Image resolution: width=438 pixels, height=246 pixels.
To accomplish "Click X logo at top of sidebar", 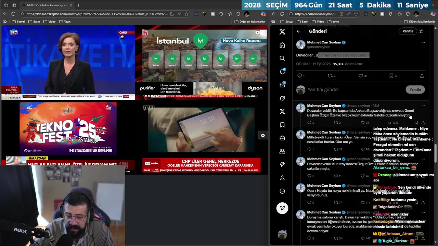I will tap(282, 32).
